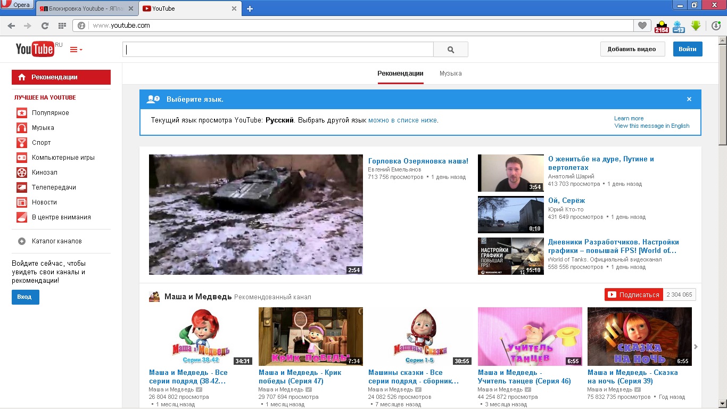Open the Машины сказки thumbnail
Screen dimensions: 727x409
coord(420,337)
